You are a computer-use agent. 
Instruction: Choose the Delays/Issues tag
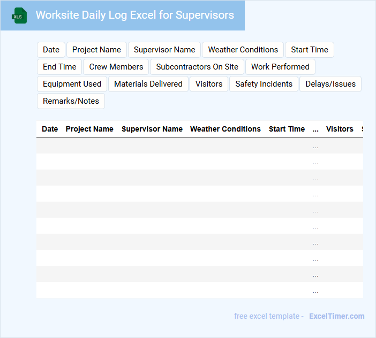pyautogui.click(x=330, y=84)
